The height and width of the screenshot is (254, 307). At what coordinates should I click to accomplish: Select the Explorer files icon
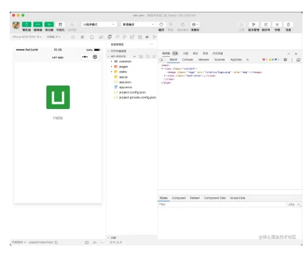(110, 37)
